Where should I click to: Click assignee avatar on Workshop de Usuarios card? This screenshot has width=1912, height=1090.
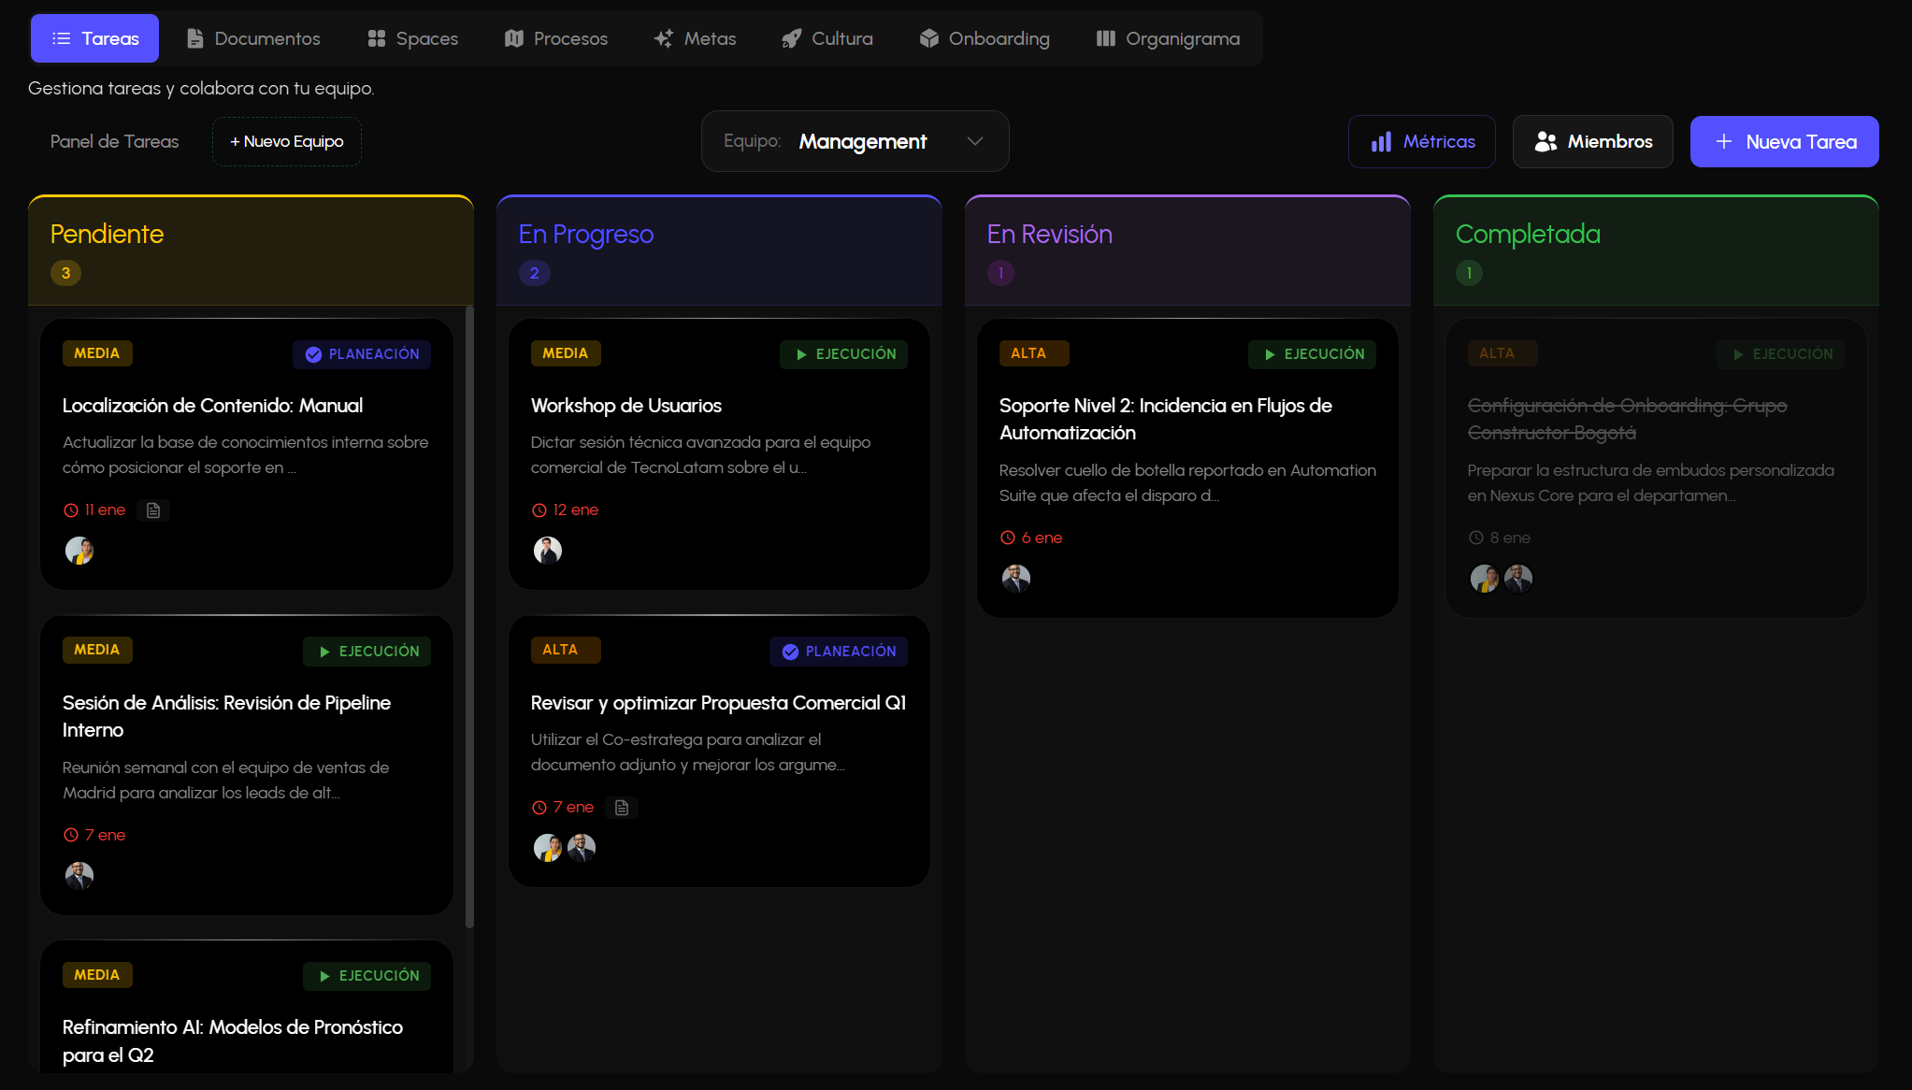pyautogui.click(x=548, y=551)
